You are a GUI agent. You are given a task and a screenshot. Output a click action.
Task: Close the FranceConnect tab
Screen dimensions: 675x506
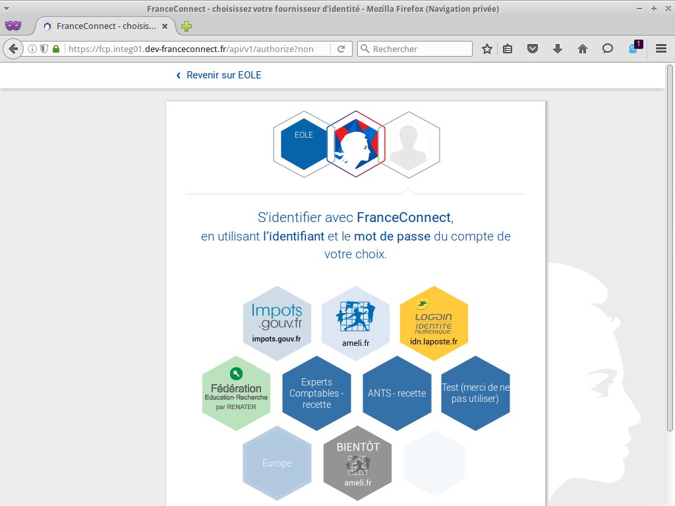(x=164, y=26)
